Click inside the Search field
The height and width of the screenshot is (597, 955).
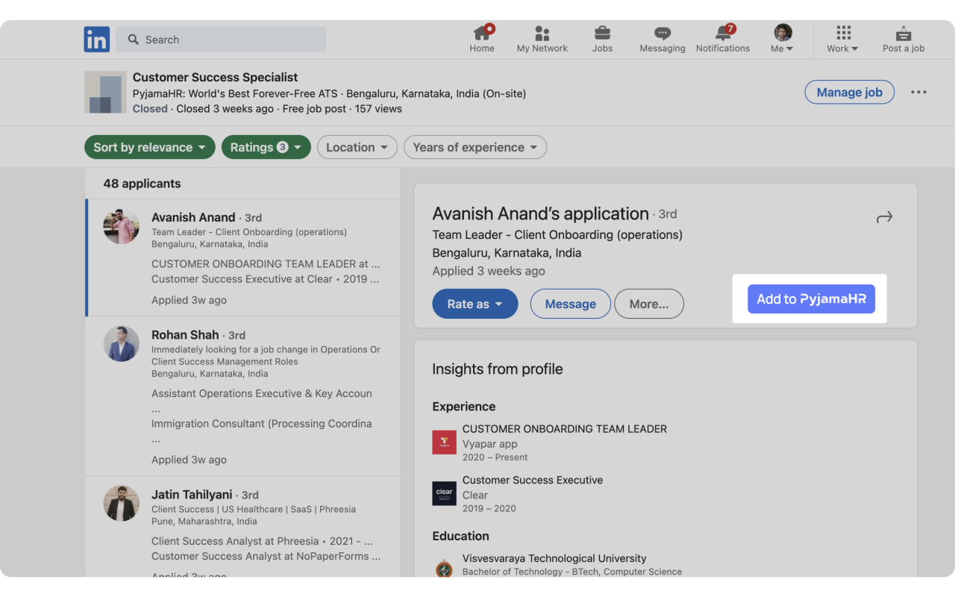[x=221, y=39]
